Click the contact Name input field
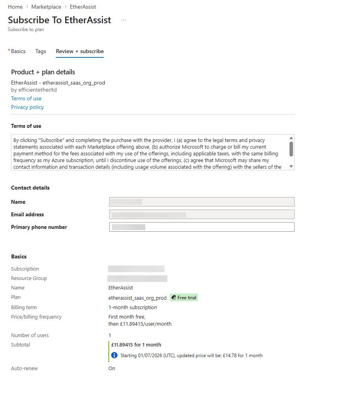359x411 pixels. 201,202
